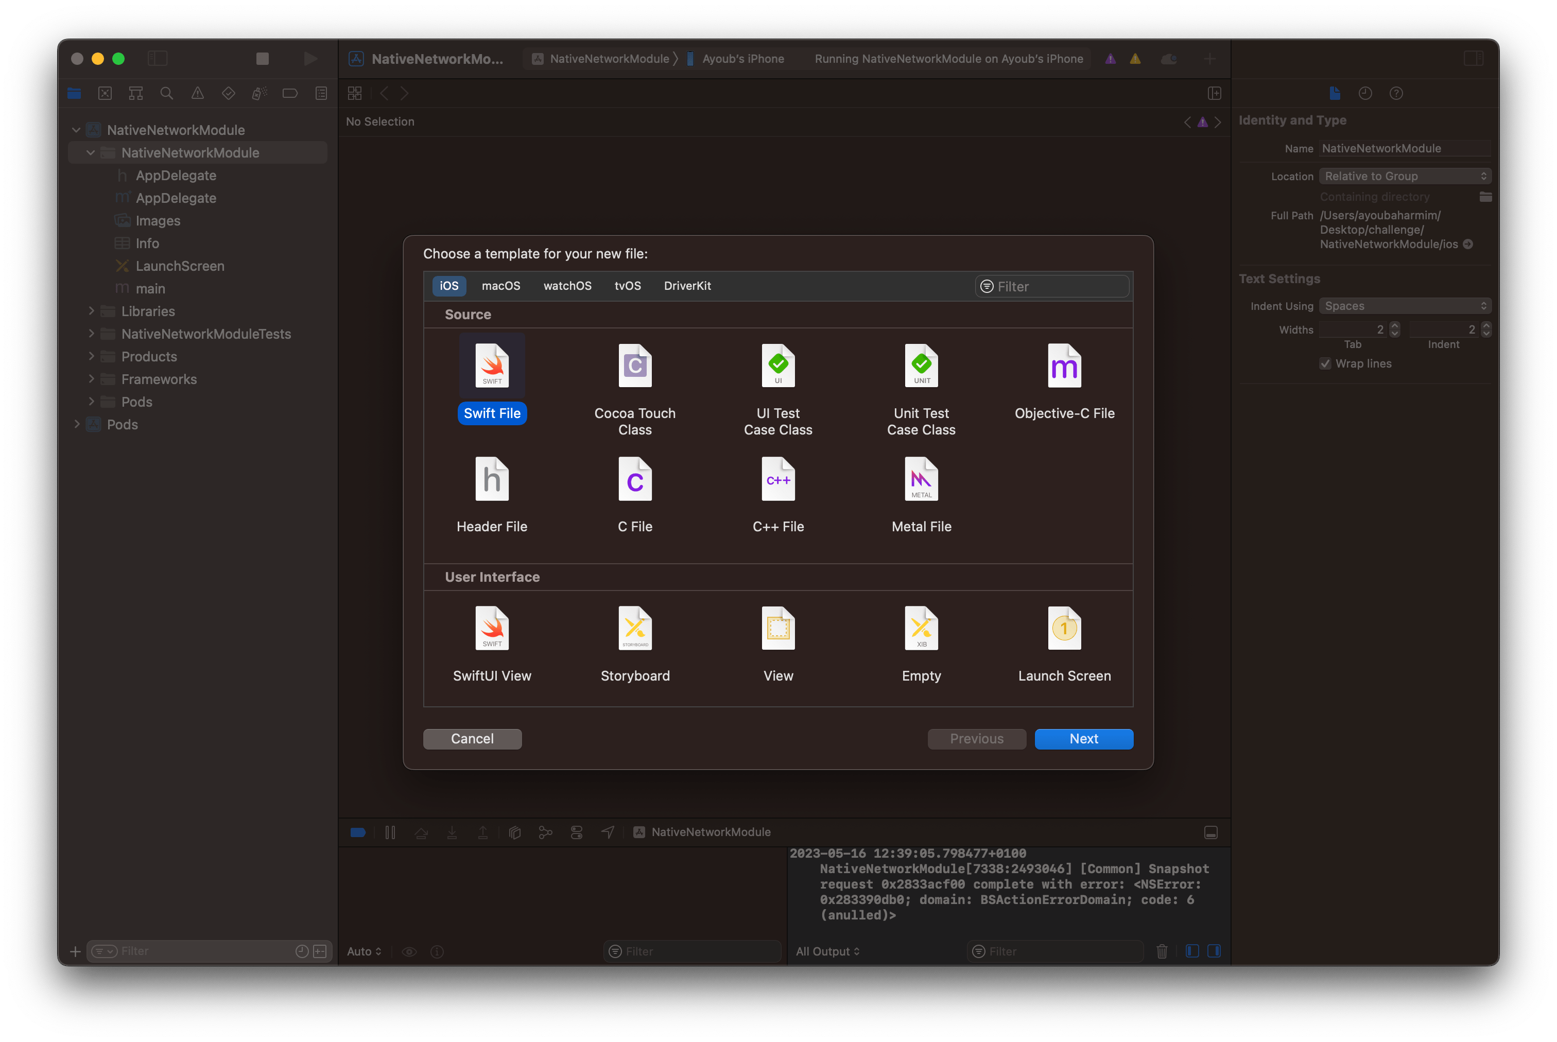Viewport: 1557px width, 1042px height.
Task: Open the source control navigator
Action: [x=105, y=94]
